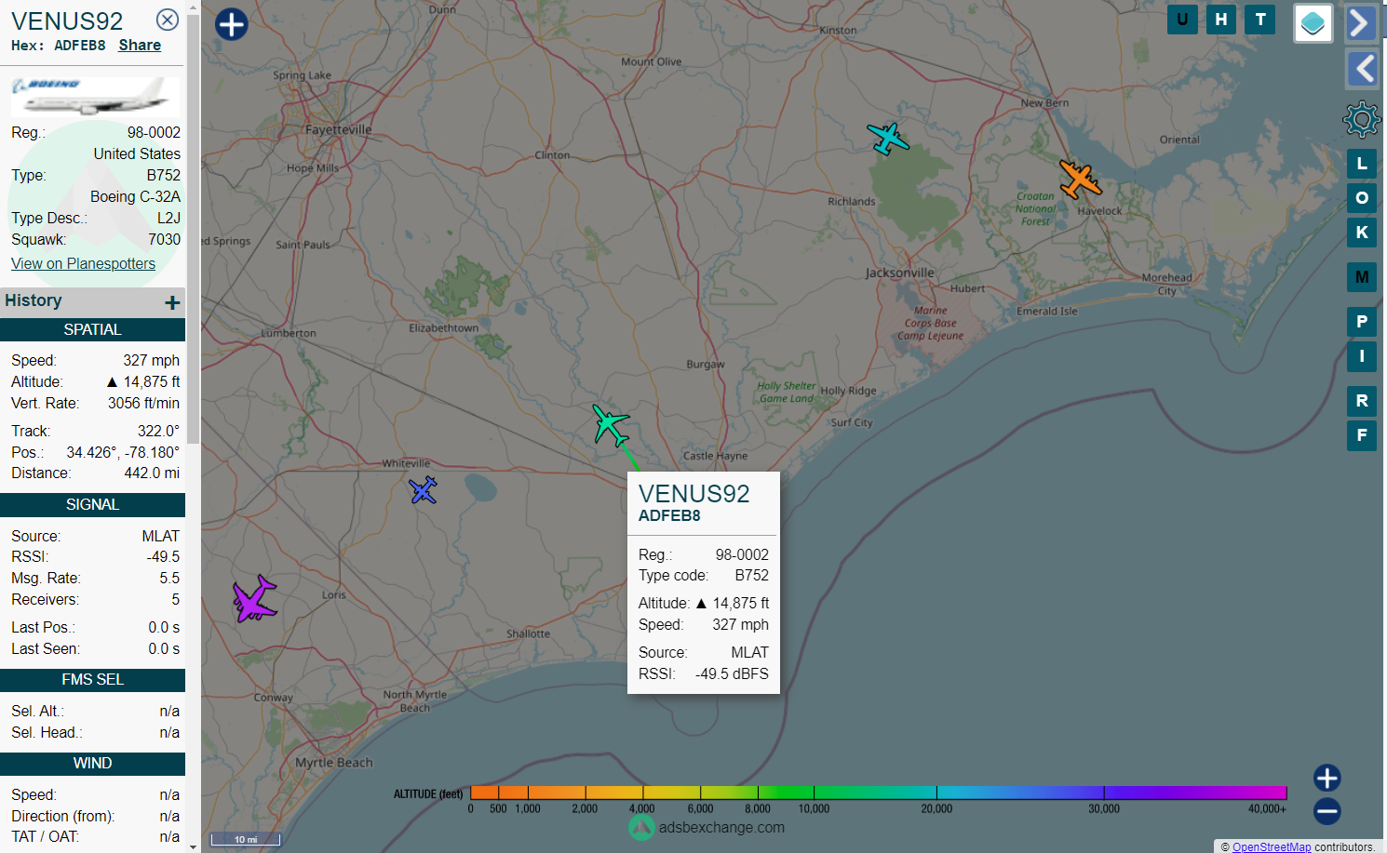Click the Vert. Rate value 3056 ft/min
This screenshot has height=853, width=1387.
tap(143, 403)
